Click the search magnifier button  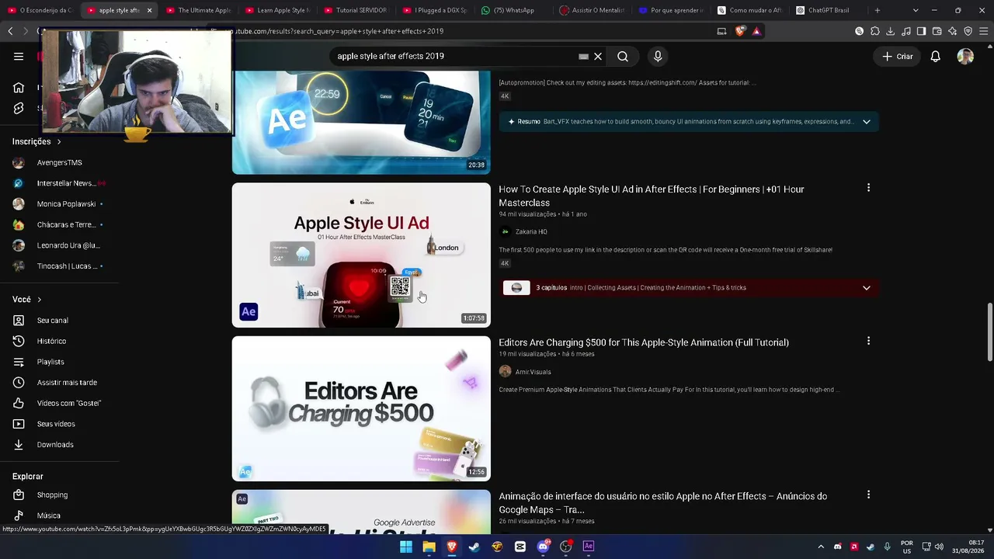[623, 56]
